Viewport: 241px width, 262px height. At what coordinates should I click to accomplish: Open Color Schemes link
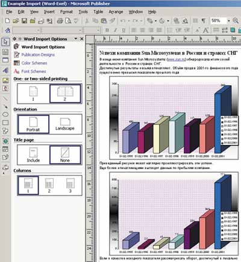34,63
